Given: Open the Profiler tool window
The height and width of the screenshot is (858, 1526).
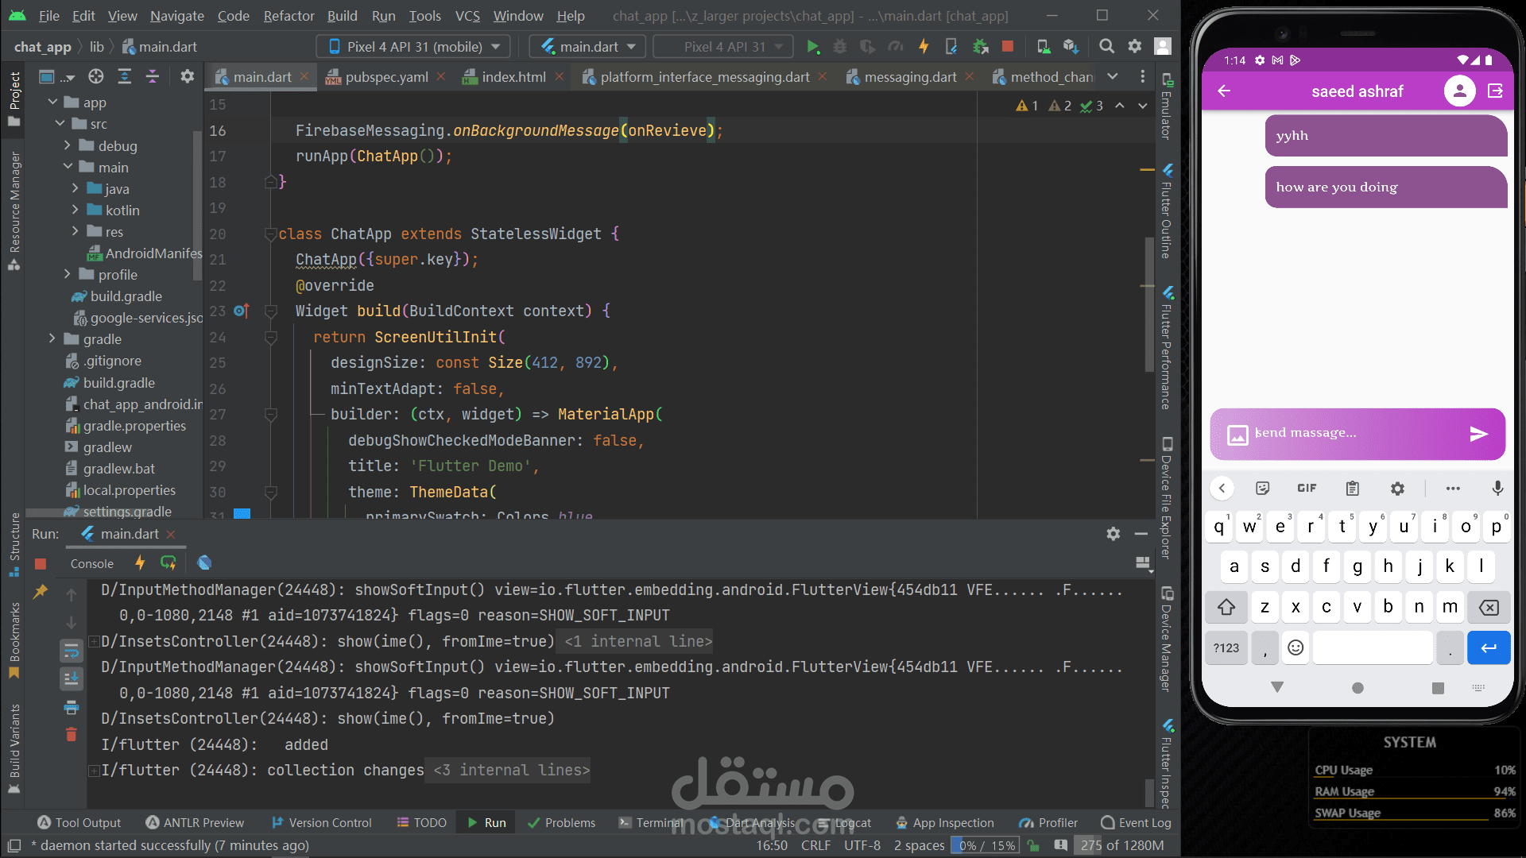Looking at the screenshot, I should click(1049, 822).
